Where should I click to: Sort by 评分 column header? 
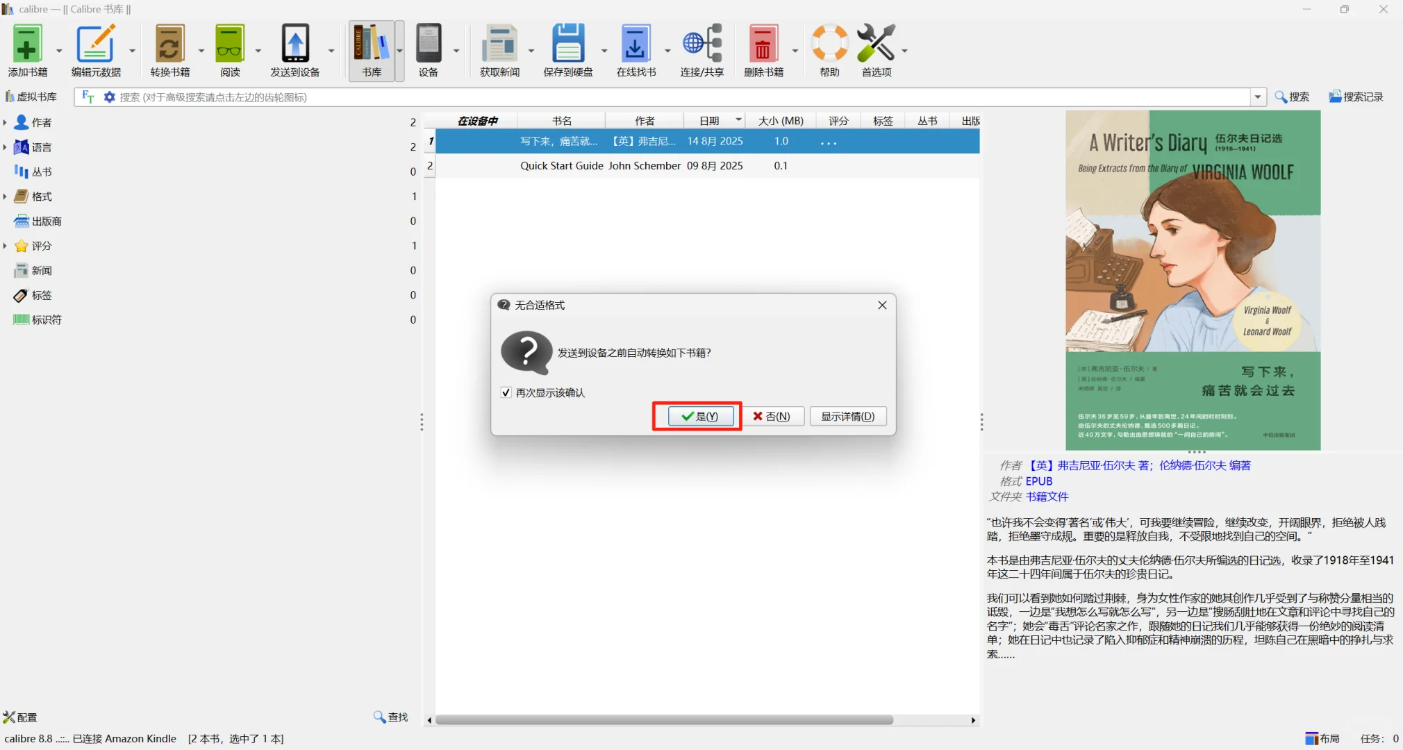coord(838,121)
